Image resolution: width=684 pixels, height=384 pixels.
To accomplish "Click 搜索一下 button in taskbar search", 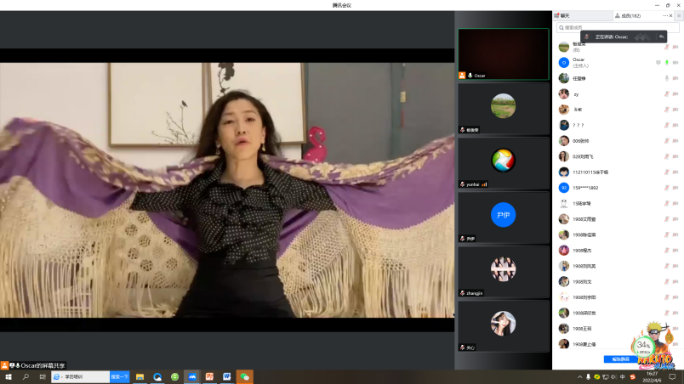I will [119, 376].
